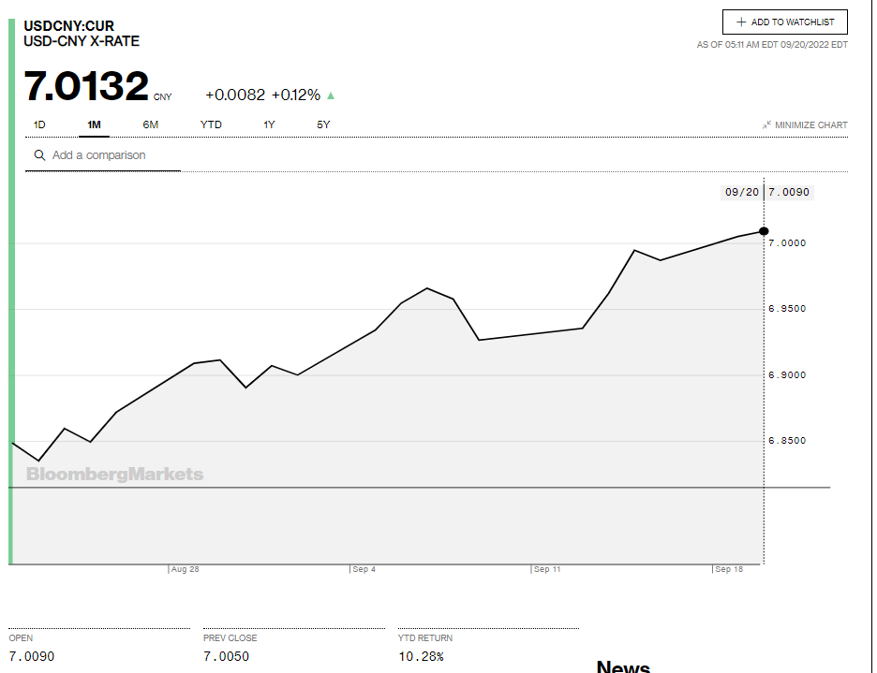877x673 pixels.
Task: Click the green up-arrow change indicator
Action: click(331, 95)
